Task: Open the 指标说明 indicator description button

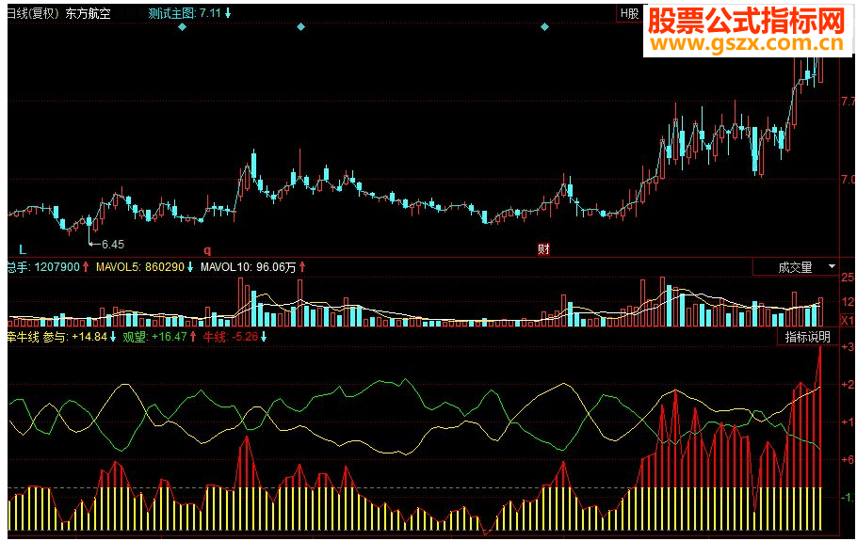Action: click(x=807, y=337)
